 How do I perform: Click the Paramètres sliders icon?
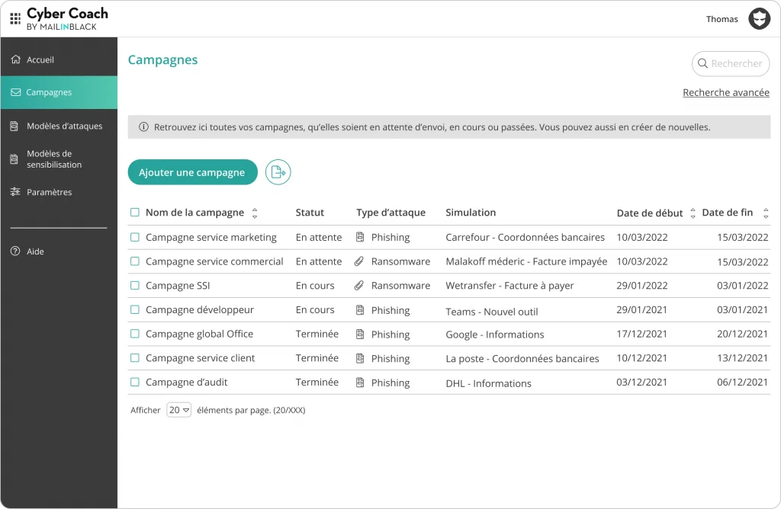15,192
